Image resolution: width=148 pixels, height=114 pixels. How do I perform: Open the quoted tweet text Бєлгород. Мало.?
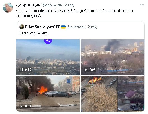coord(33,33)
